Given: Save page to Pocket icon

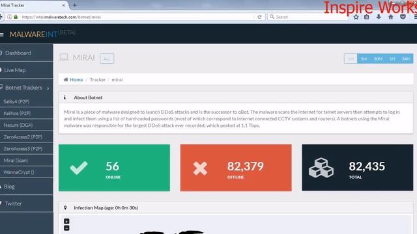Looking at the screenshot, I should 403,17.
